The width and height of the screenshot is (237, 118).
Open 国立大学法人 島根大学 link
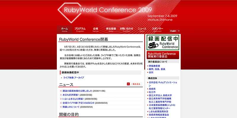160,95
